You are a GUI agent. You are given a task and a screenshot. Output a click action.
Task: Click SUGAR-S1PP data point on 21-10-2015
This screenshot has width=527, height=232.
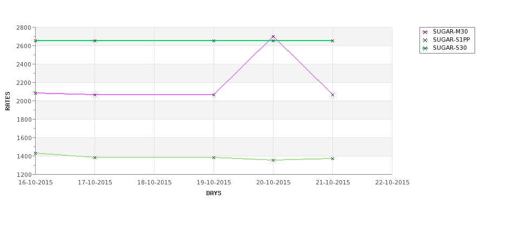332,158
